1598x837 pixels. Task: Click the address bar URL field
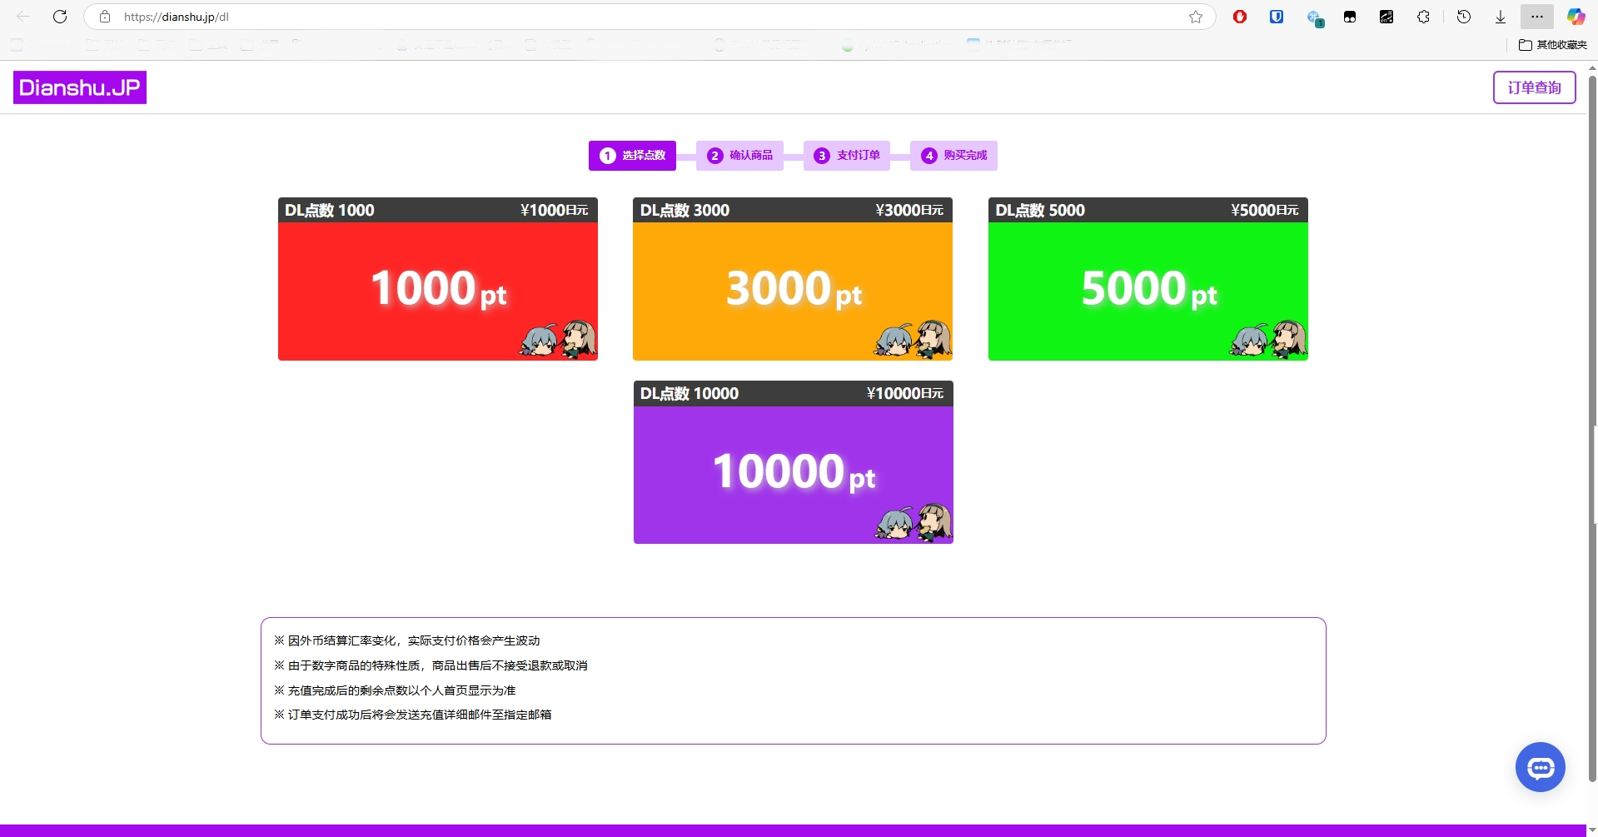pos(650,17)
